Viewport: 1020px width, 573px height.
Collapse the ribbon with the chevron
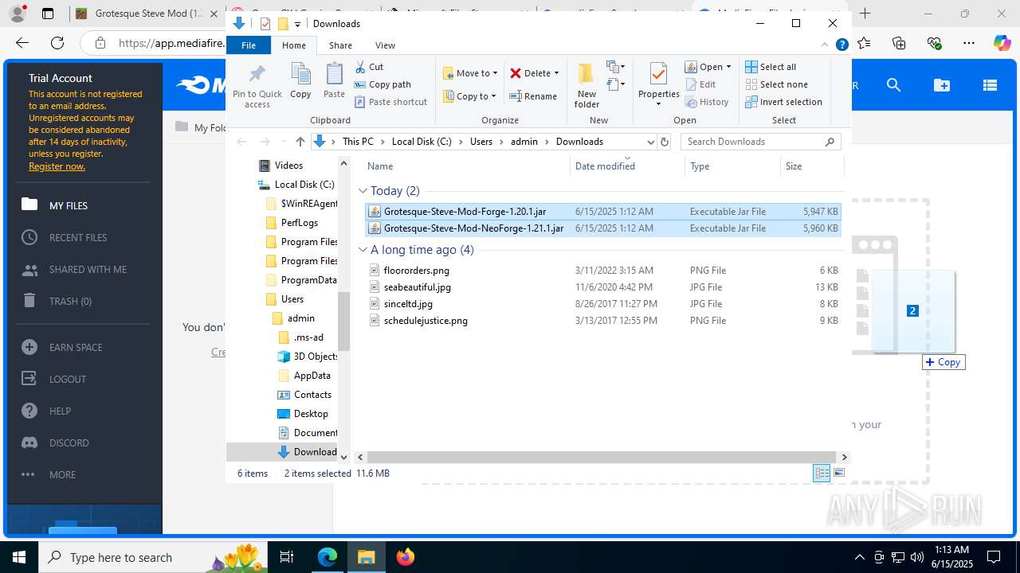[x=824, y=45]
